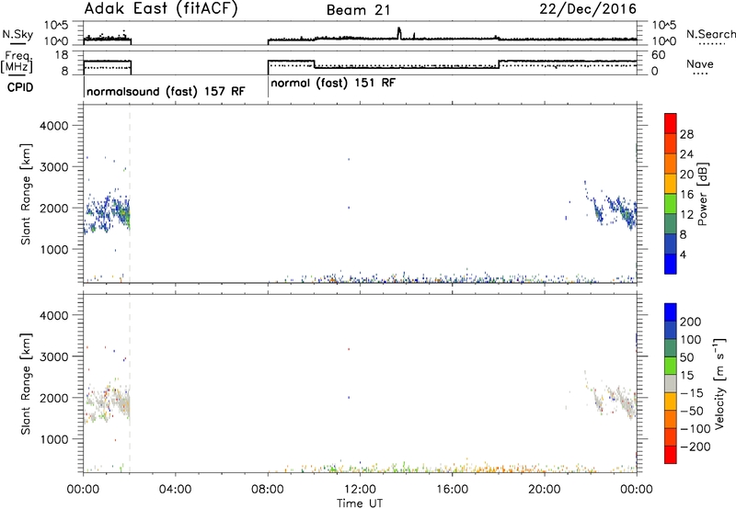Image resolution: width=736 pixels, height=509 pixels.
Task: Click the '12:00' time tick label
Action: 360,490
